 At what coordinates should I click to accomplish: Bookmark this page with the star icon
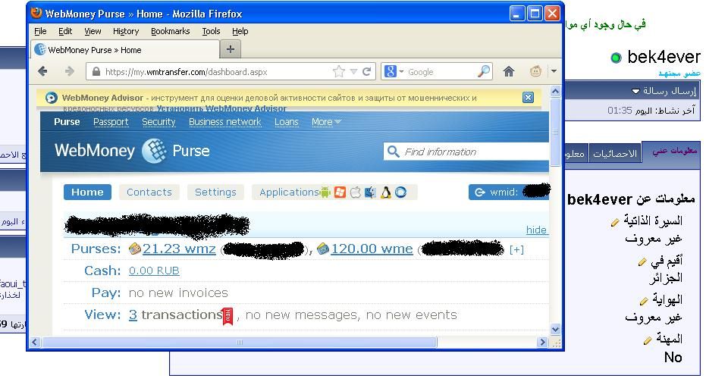tap(338, 71)
